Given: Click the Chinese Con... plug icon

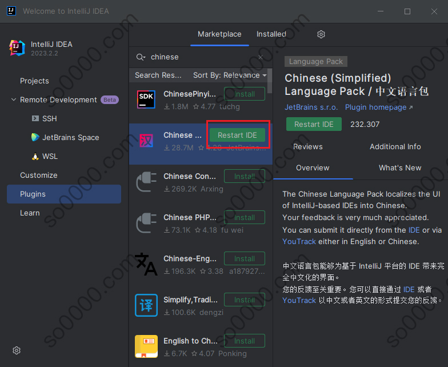Looking at the screenshot, I should tap(146, 182).
